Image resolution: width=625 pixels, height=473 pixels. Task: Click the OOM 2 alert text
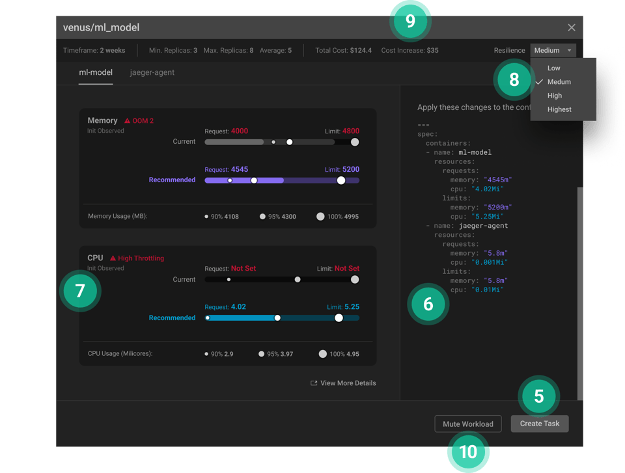pos(143,121)
